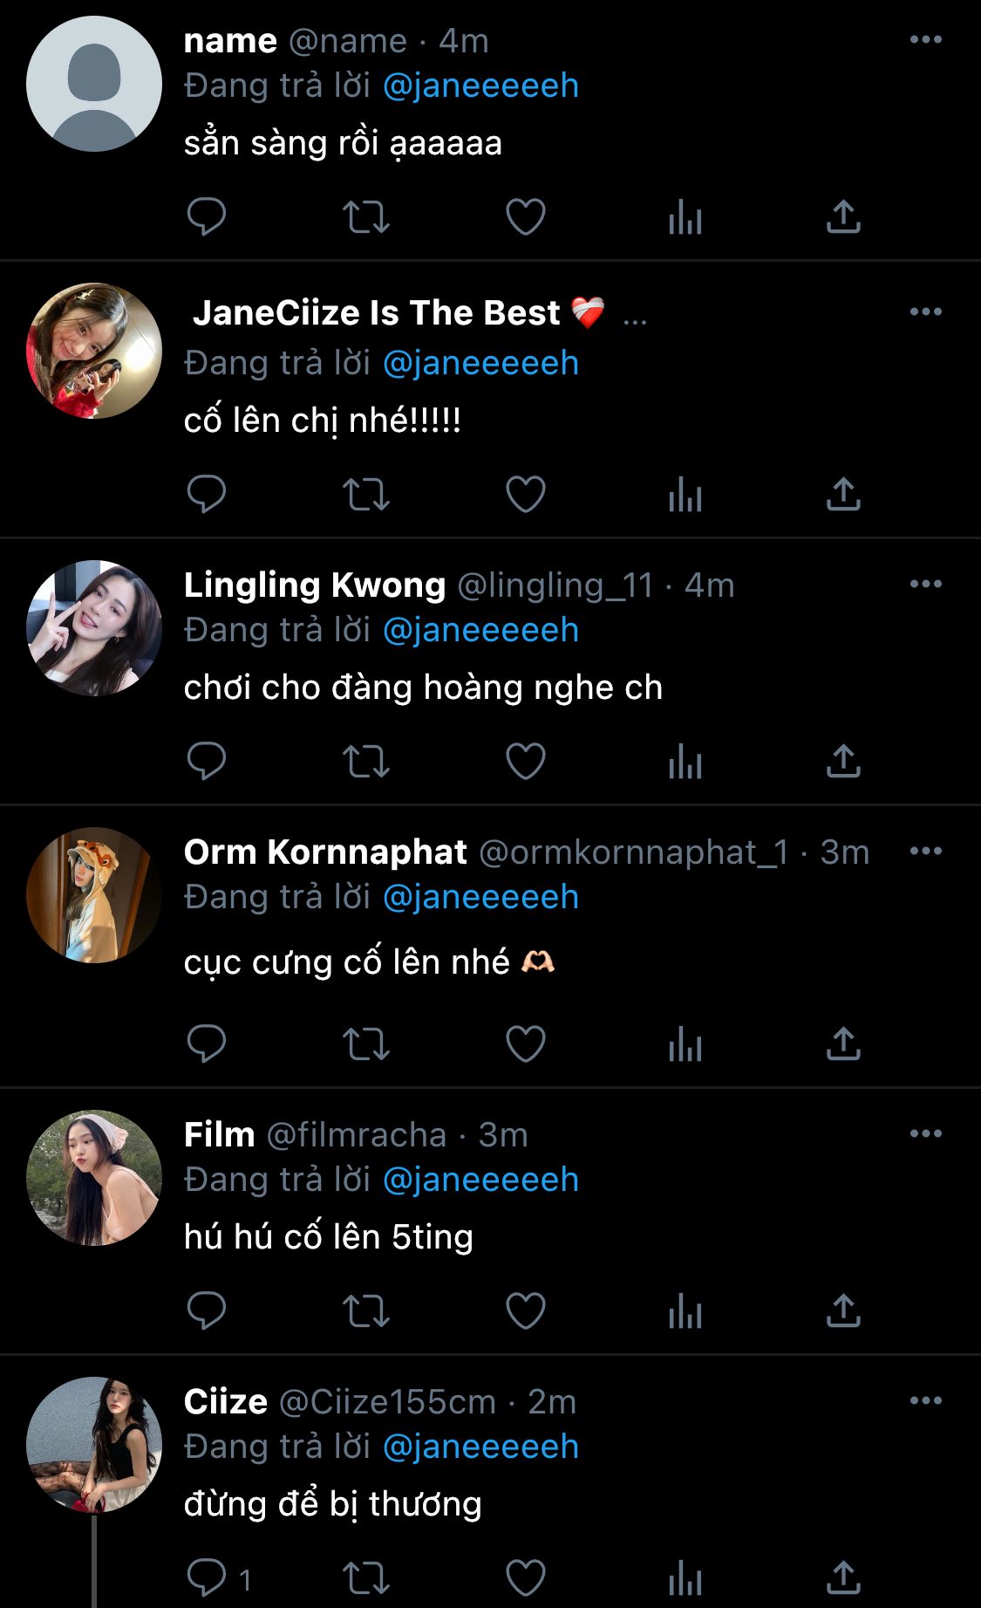Open more options on Lingling Kwong's tweet
The image size is (981, 1608).
point(925,584)
